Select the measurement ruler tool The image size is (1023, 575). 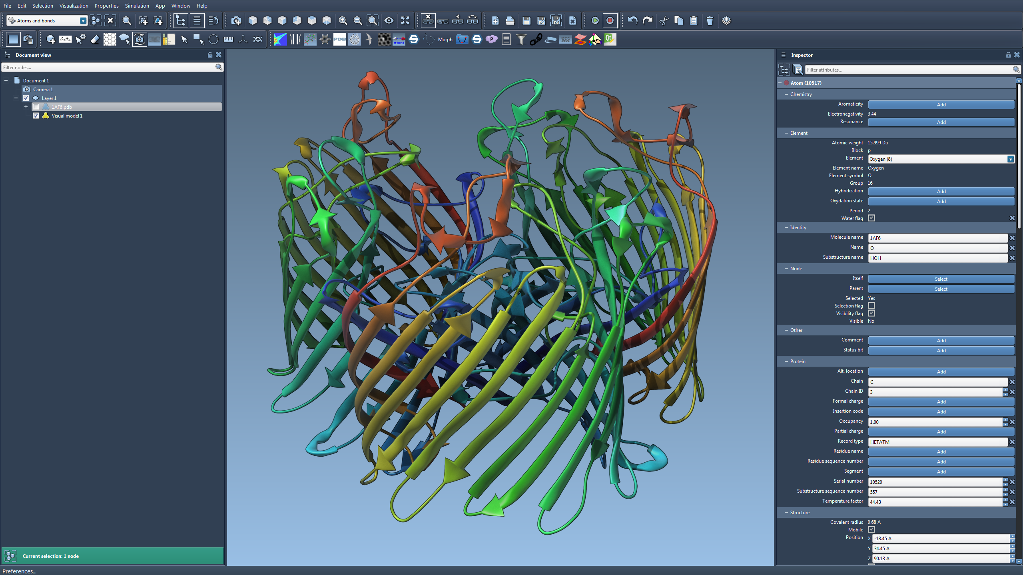(x=228, y=39)
